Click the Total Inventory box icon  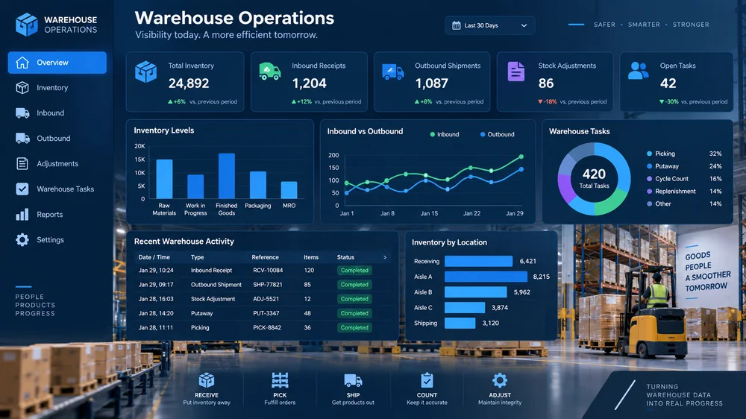click(x=145, y=72)
